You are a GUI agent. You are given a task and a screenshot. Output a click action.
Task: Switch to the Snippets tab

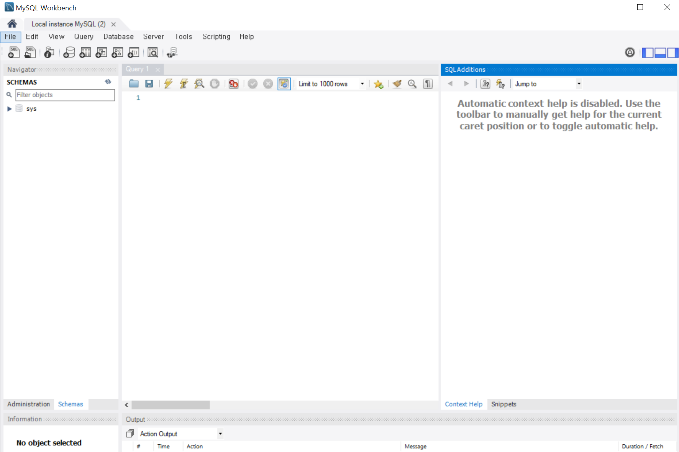pyautogui.click(x=504, y=404)
